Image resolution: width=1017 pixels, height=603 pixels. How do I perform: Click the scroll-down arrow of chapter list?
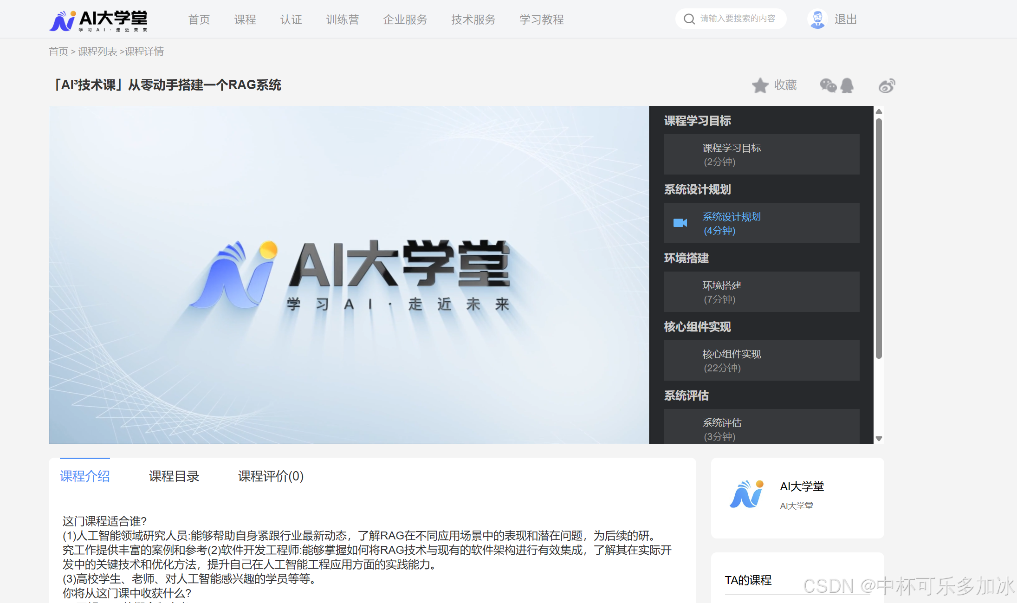click(x=878, y=438)
